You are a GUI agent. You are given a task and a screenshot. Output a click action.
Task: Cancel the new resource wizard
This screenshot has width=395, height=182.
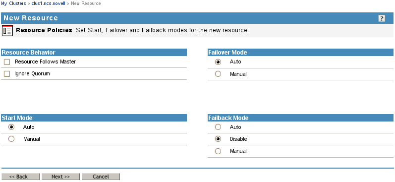(x=101, y=177)
